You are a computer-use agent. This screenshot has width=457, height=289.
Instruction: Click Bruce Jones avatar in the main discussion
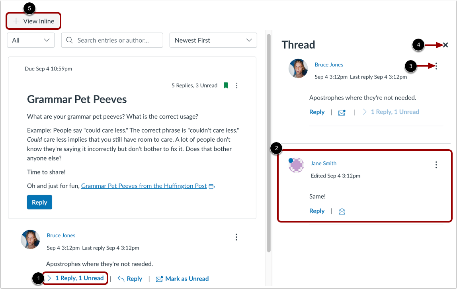tap(30, 240)
